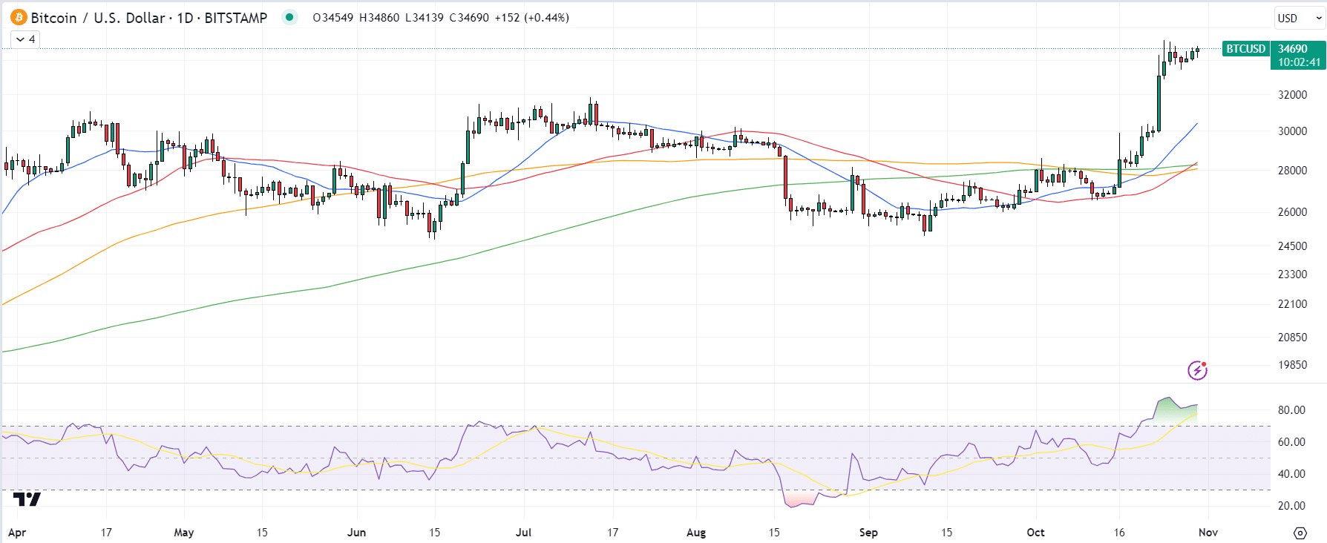Click the 28000 price axis label

coord(1292,171)
